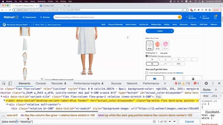Select the pickup option car icon
Image resolution: width=223 pixels, height=125 pixels.
(x=174, y=78)
